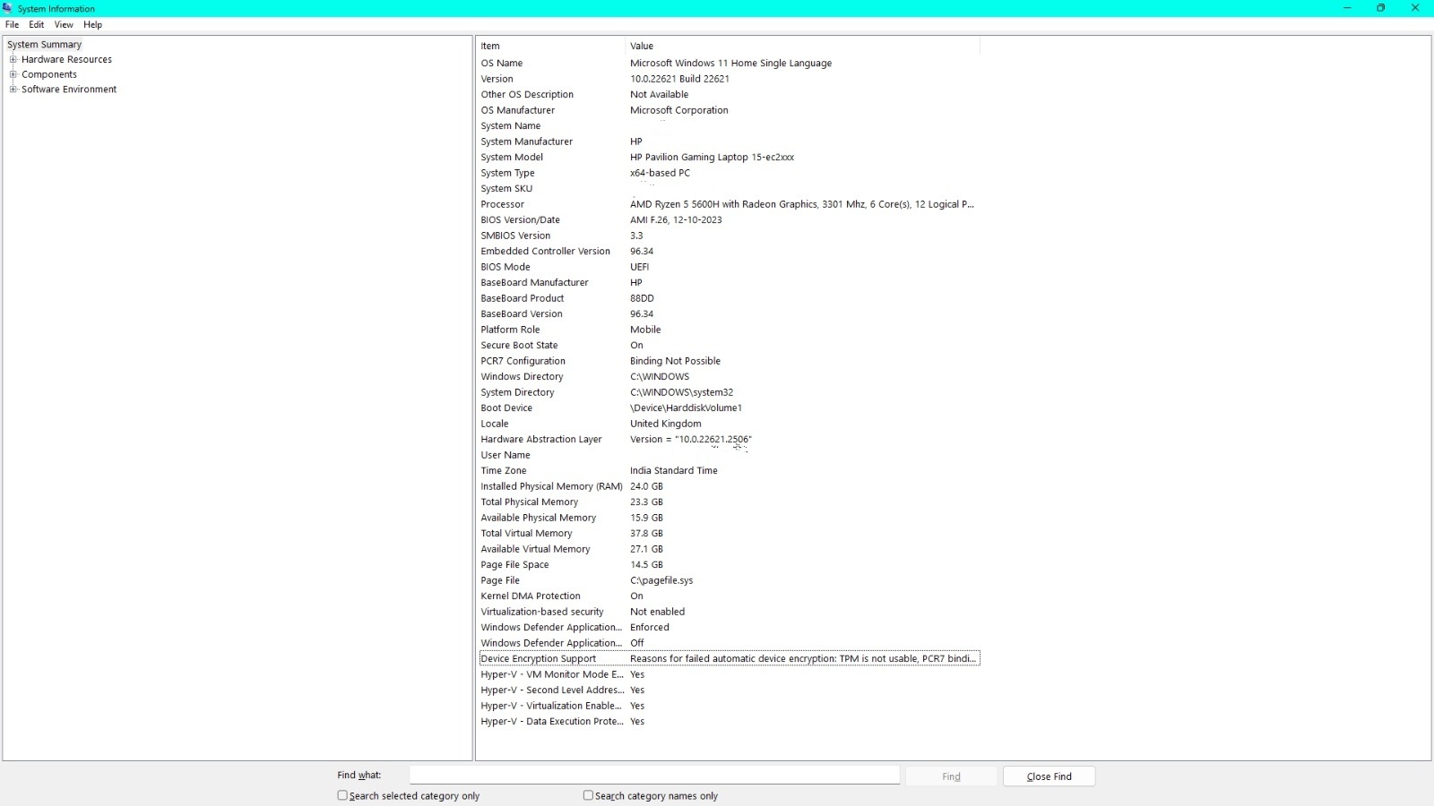Select the Platform Role row
Screen dimensions: 1434x806
[x=729, y=330]
